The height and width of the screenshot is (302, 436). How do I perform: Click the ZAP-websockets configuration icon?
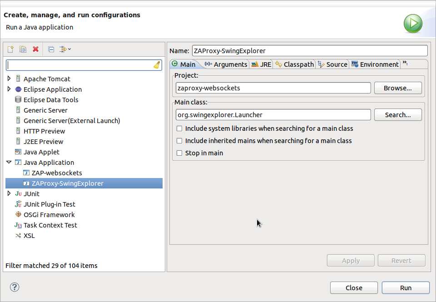pos(26,173)
